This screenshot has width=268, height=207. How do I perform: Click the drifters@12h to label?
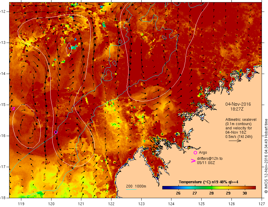click(210, 159)
